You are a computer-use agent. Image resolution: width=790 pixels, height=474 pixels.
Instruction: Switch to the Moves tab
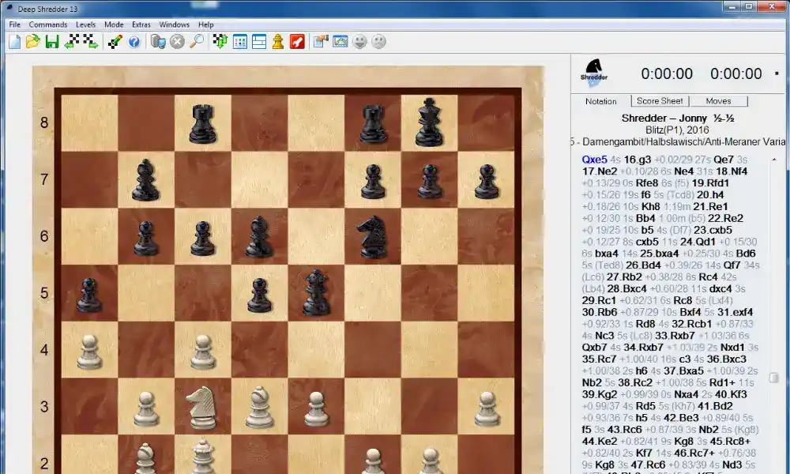[718, 101]
